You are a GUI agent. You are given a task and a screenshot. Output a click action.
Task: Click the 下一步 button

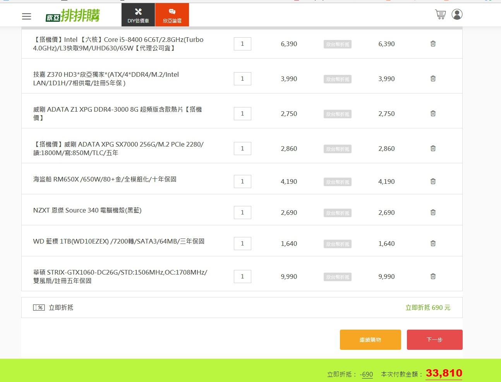click(435, 340)
